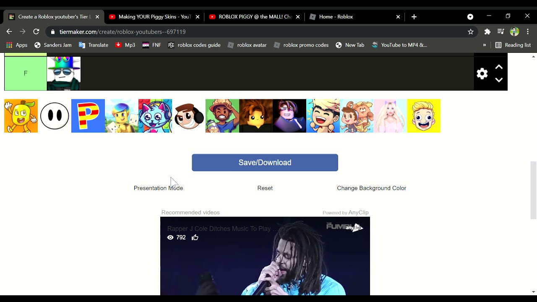Screen dimensions: 537x302
Task: Click the page vertical scrollbar thumb
Action: (534, 190)
